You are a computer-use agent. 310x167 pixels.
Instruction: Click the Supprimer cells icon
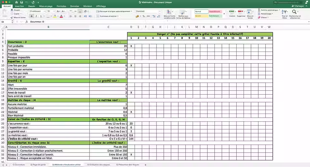(241, 12)
